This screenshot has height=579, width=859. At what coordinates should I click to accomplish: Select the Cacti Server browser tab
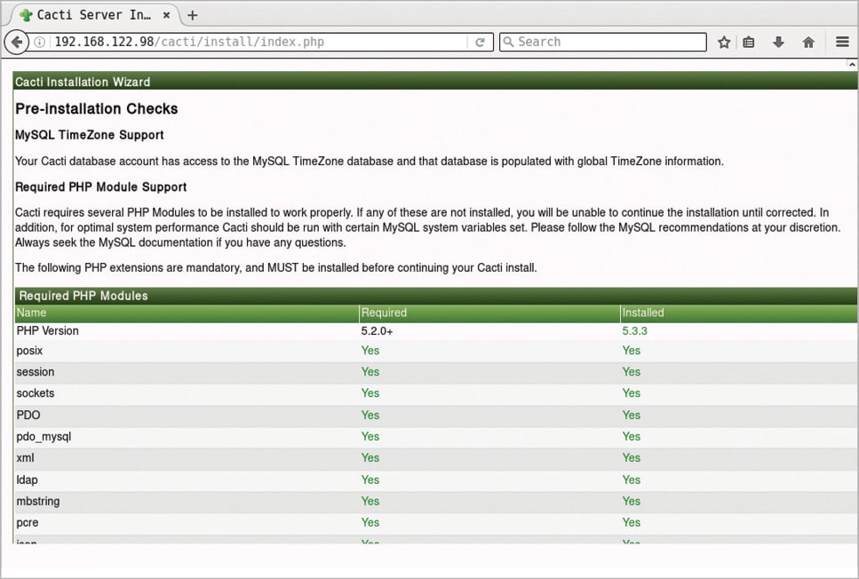(x=89, y=15)
